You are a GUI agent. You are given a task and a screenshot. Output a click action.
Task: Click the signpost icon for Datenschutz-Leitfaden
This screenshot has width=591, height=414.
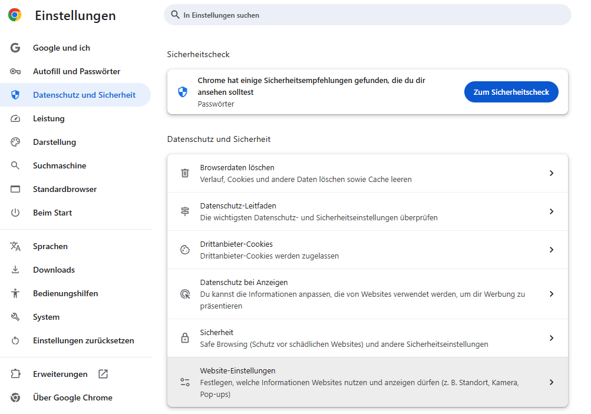(x=185, y=211)
